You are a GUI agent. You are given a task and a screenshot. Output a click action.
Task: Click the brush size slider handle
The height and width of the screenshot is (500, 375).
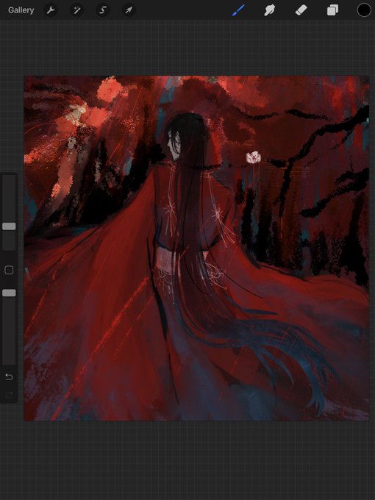9,226
